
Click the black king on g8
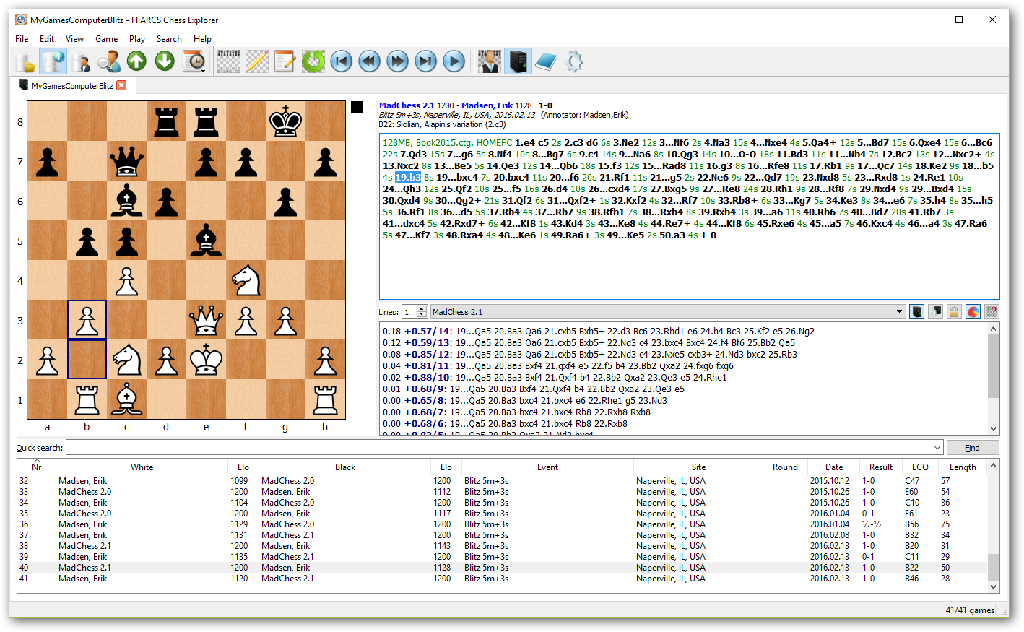[285, 121]
